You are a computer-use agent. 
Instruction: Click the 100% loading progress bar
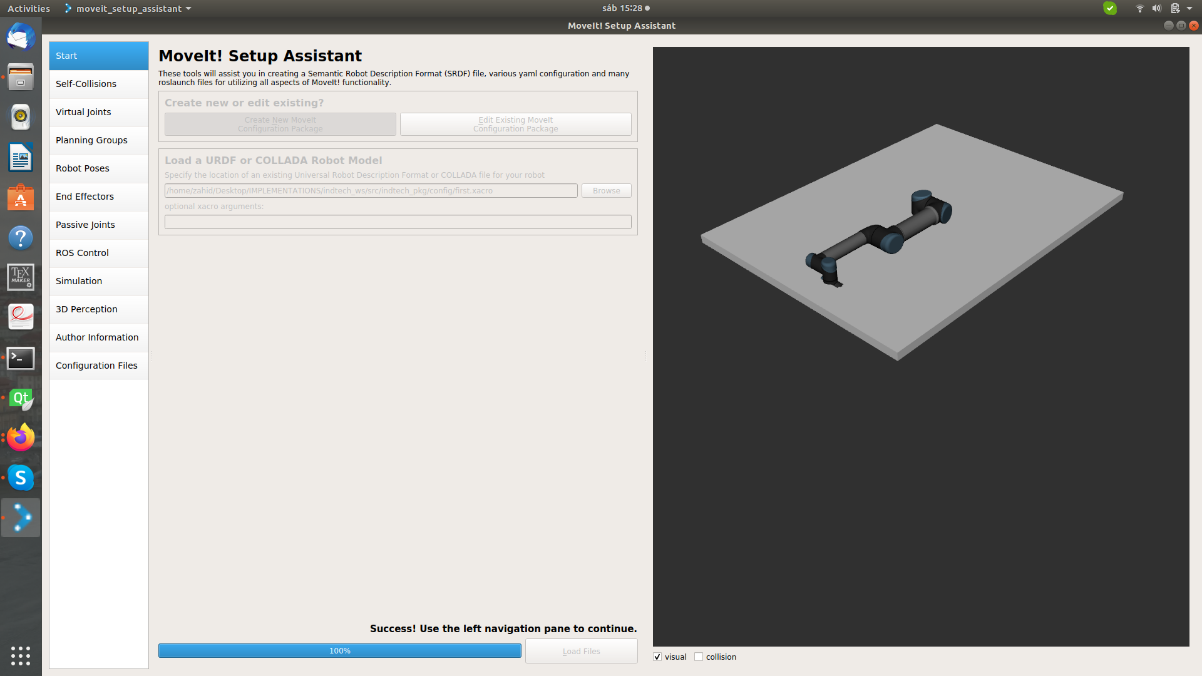340,651
